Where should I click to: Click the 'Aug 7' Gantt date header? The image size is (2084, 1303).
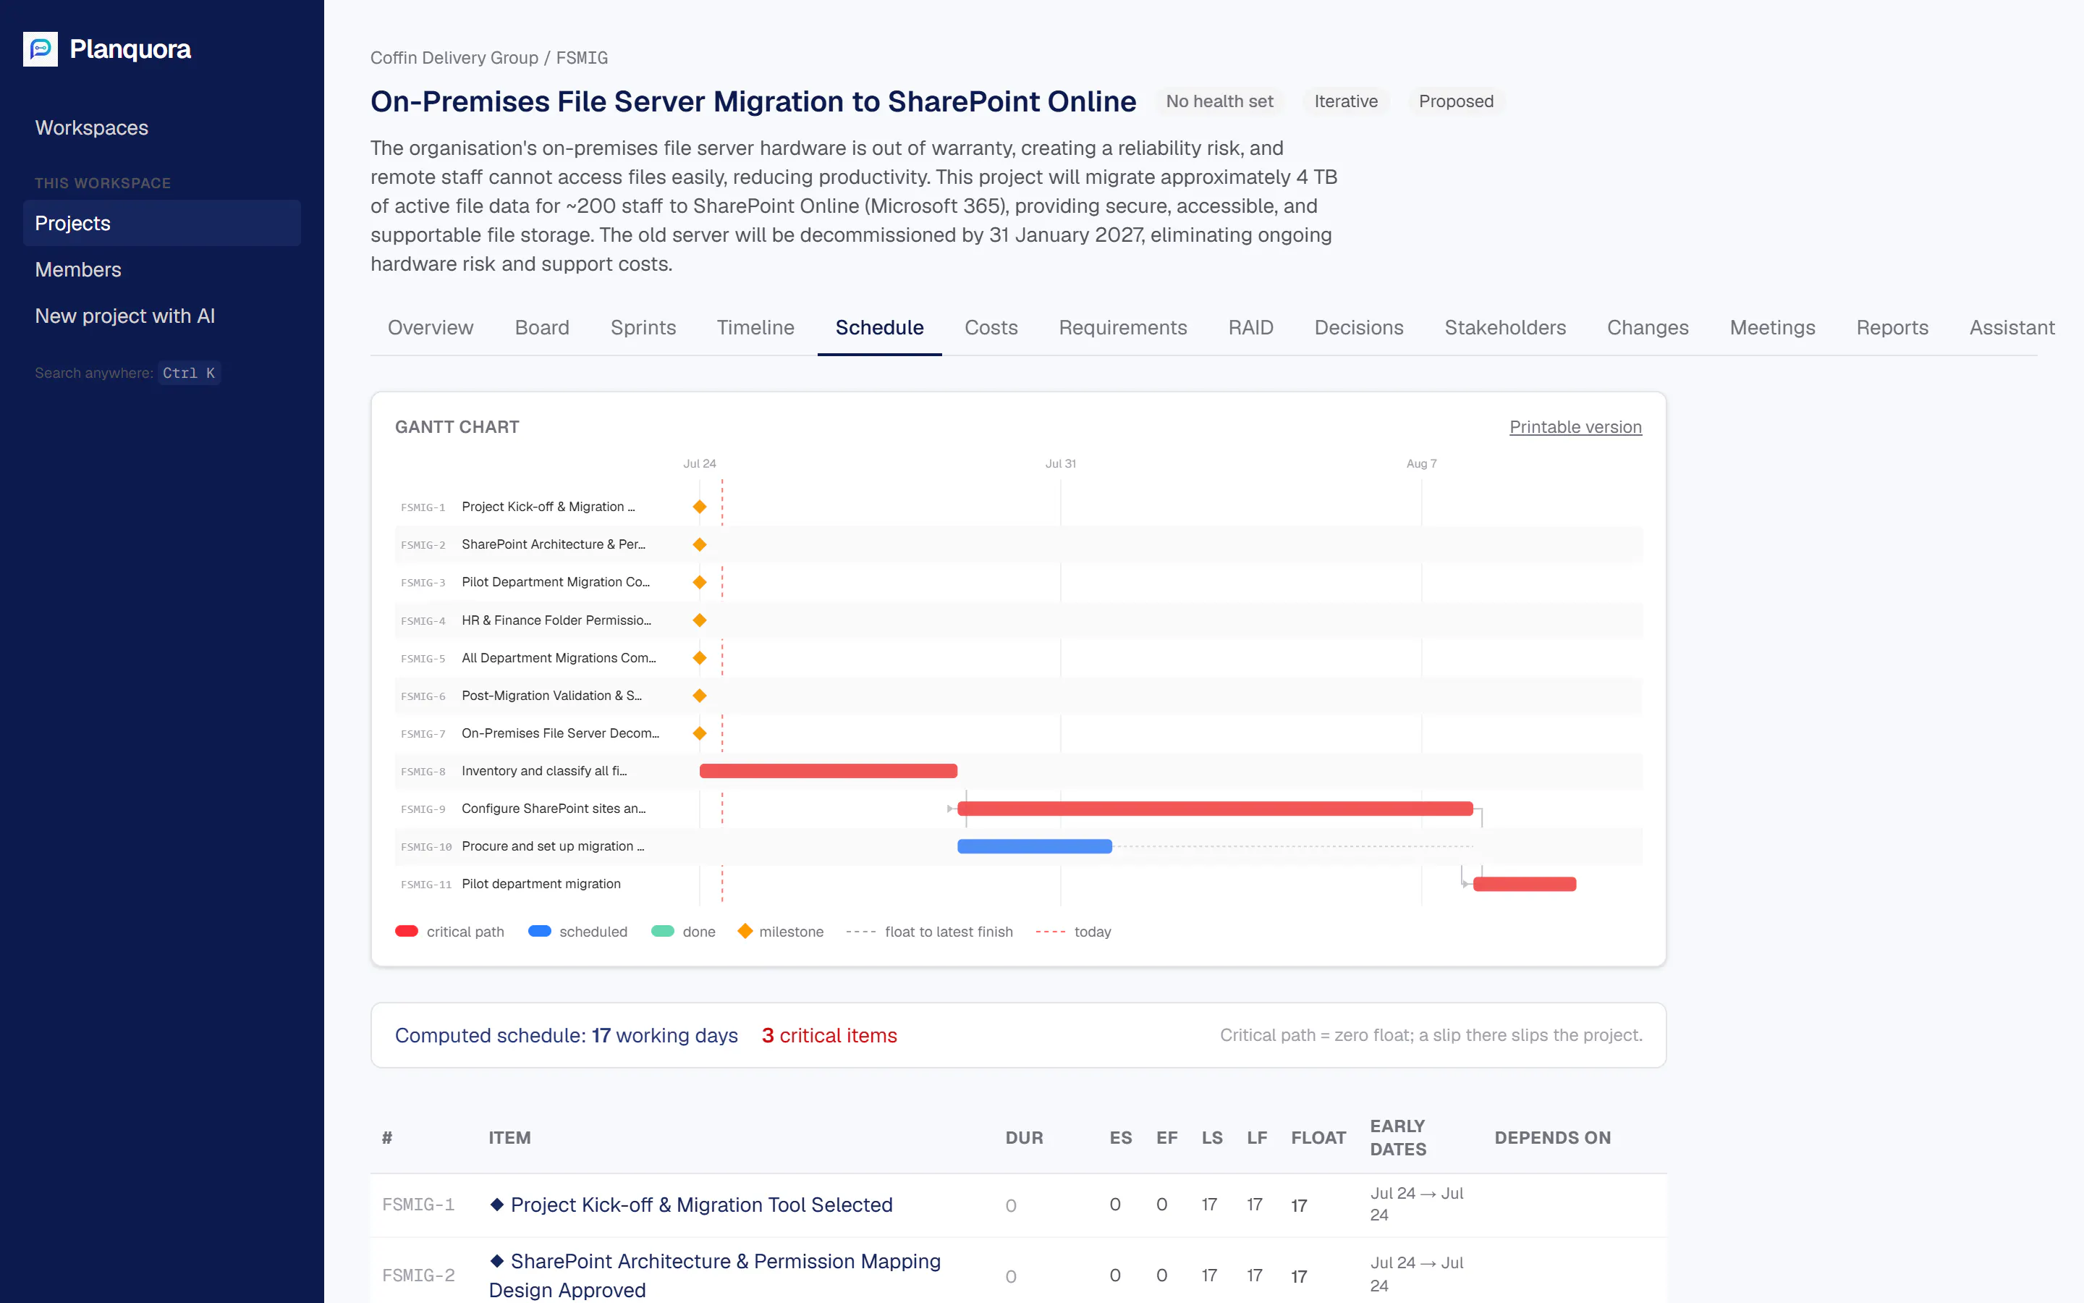point(1421,463)
